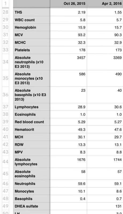Select Hemoglobin value 15.9 cell
Screen dimensions: 123x214
pos(68,27)
